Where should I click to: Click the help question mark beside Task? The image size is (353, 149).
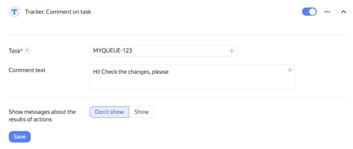[x=27, y=51]
